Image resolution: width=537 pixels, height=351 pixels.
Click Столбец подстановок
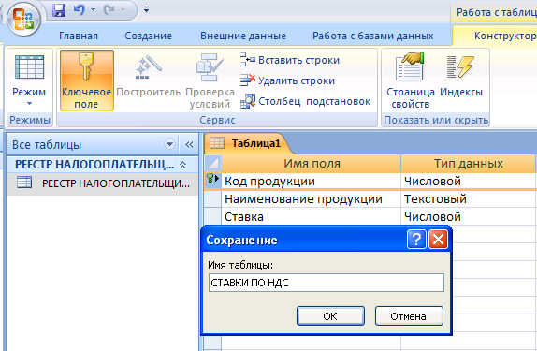tap(306, 101)
